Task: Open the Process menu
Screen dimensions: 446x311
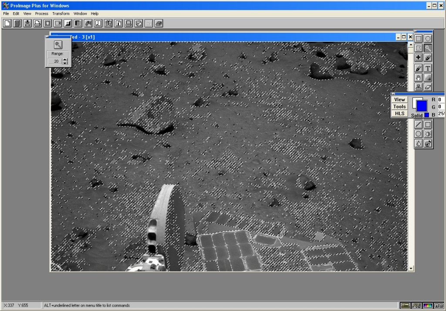Action: coord(42,13)
